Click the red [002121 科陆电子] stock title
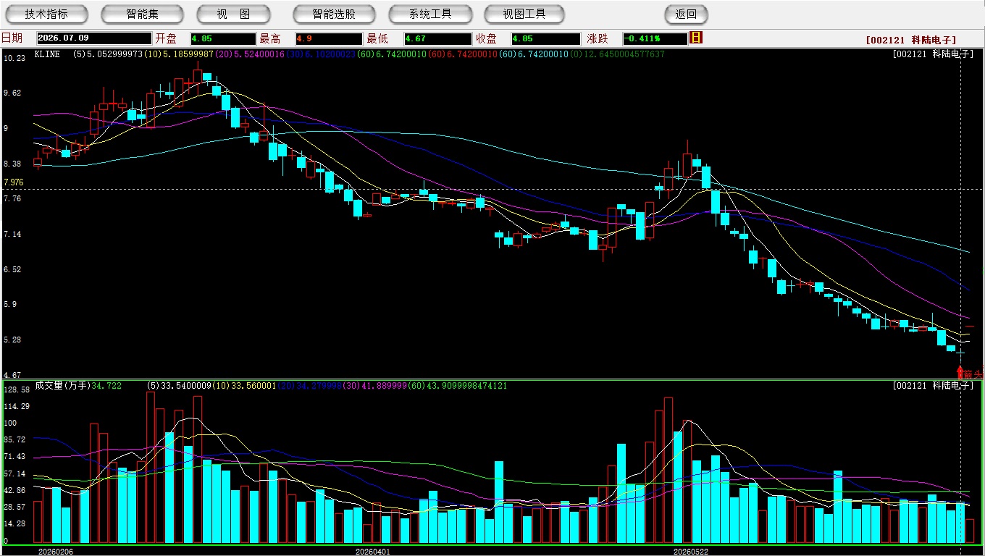The height and width of the screenshot is (556, 985). 910,41
